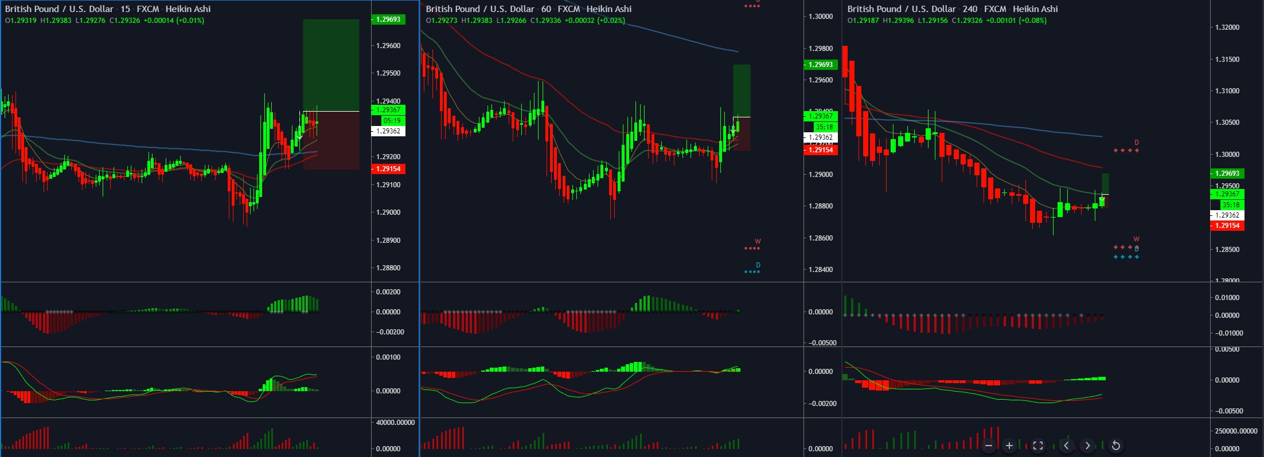Select green 1.29693 target label in 60-minute chart
The image size is (1264, 457).
coord(821,65)
